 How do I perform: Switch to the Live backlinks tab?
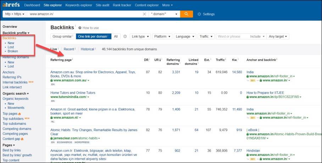click(x=54, y=49)
